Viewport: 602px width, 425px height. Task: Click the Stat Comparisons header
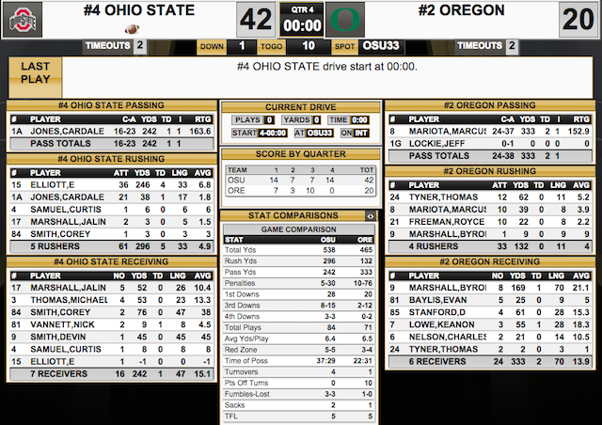(x=293, y=215)
